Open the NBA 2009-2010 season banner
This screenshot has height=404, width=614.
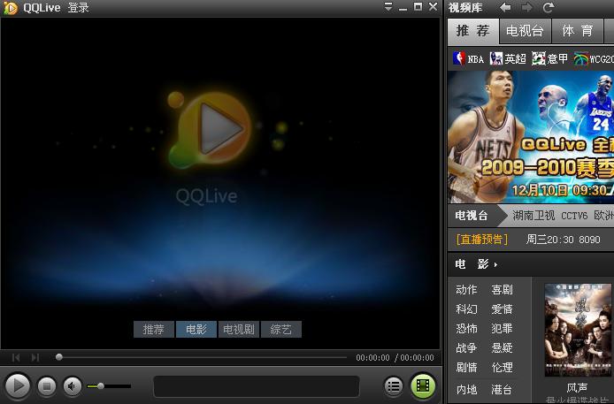tap(531, 137)
